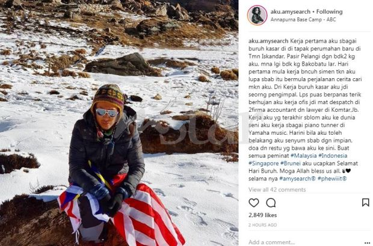Open Annapurna Base Camp location link
The height and width of the screenshot is (246, 373).
pos(303,20)
